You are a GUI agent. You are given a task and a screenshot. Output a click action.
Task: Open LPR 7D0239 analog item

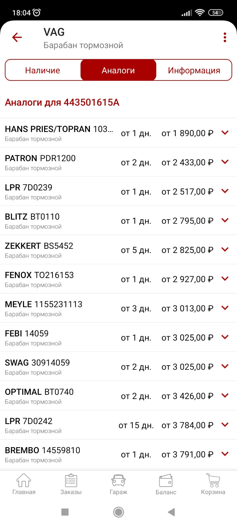coord(119,191)
